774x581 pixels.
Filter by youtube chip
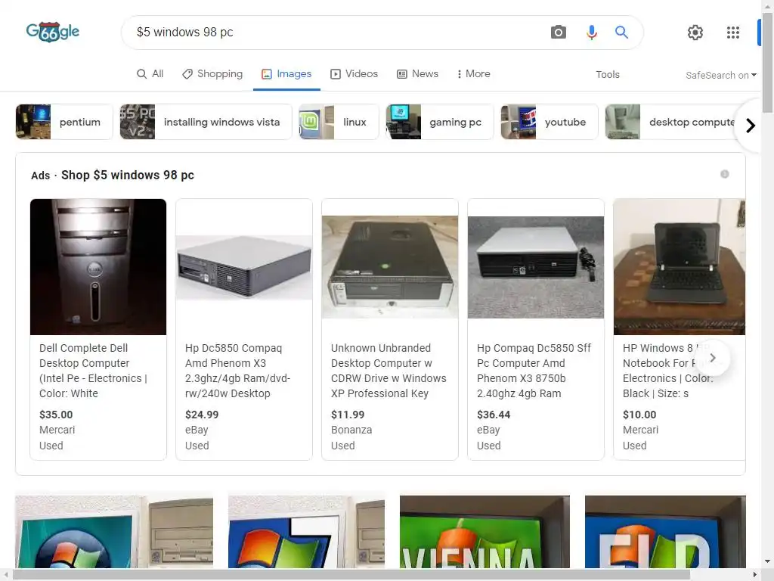(550, 122)
